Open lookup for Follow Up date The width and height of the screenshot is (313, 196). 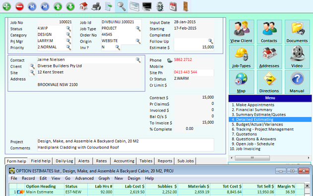coord(211,41)
